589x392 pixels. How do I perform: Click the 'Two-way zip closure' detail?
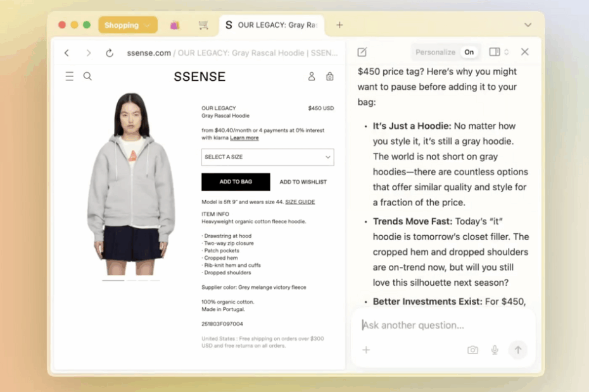pos(229,243)
